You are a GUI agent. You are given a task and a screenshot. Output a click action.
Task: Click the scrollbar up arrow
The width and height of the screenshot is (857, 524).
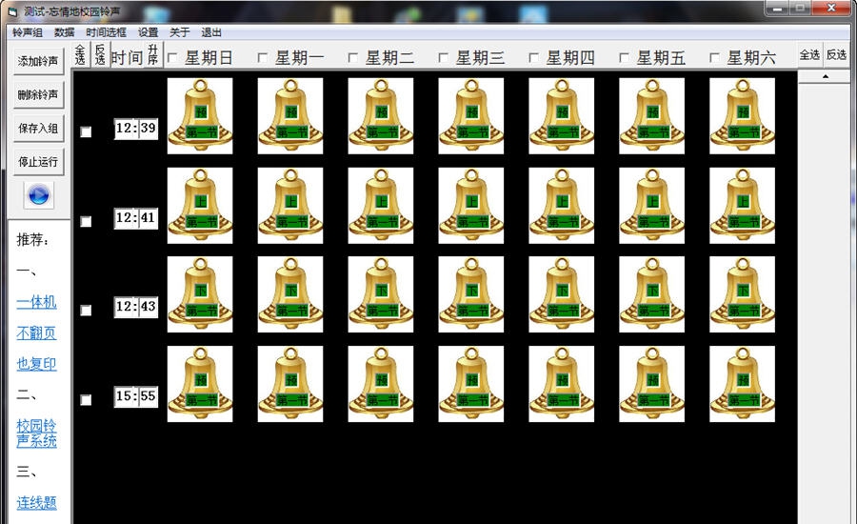(x=826, y=76)
